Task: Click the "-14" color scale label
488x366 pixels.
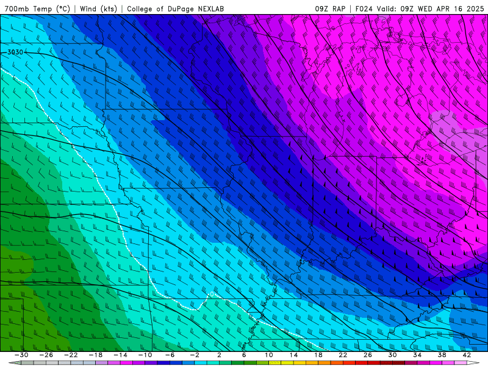Action: (120, 355)
